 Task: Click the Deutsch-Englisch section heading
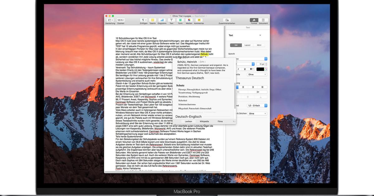coord(189,117)
